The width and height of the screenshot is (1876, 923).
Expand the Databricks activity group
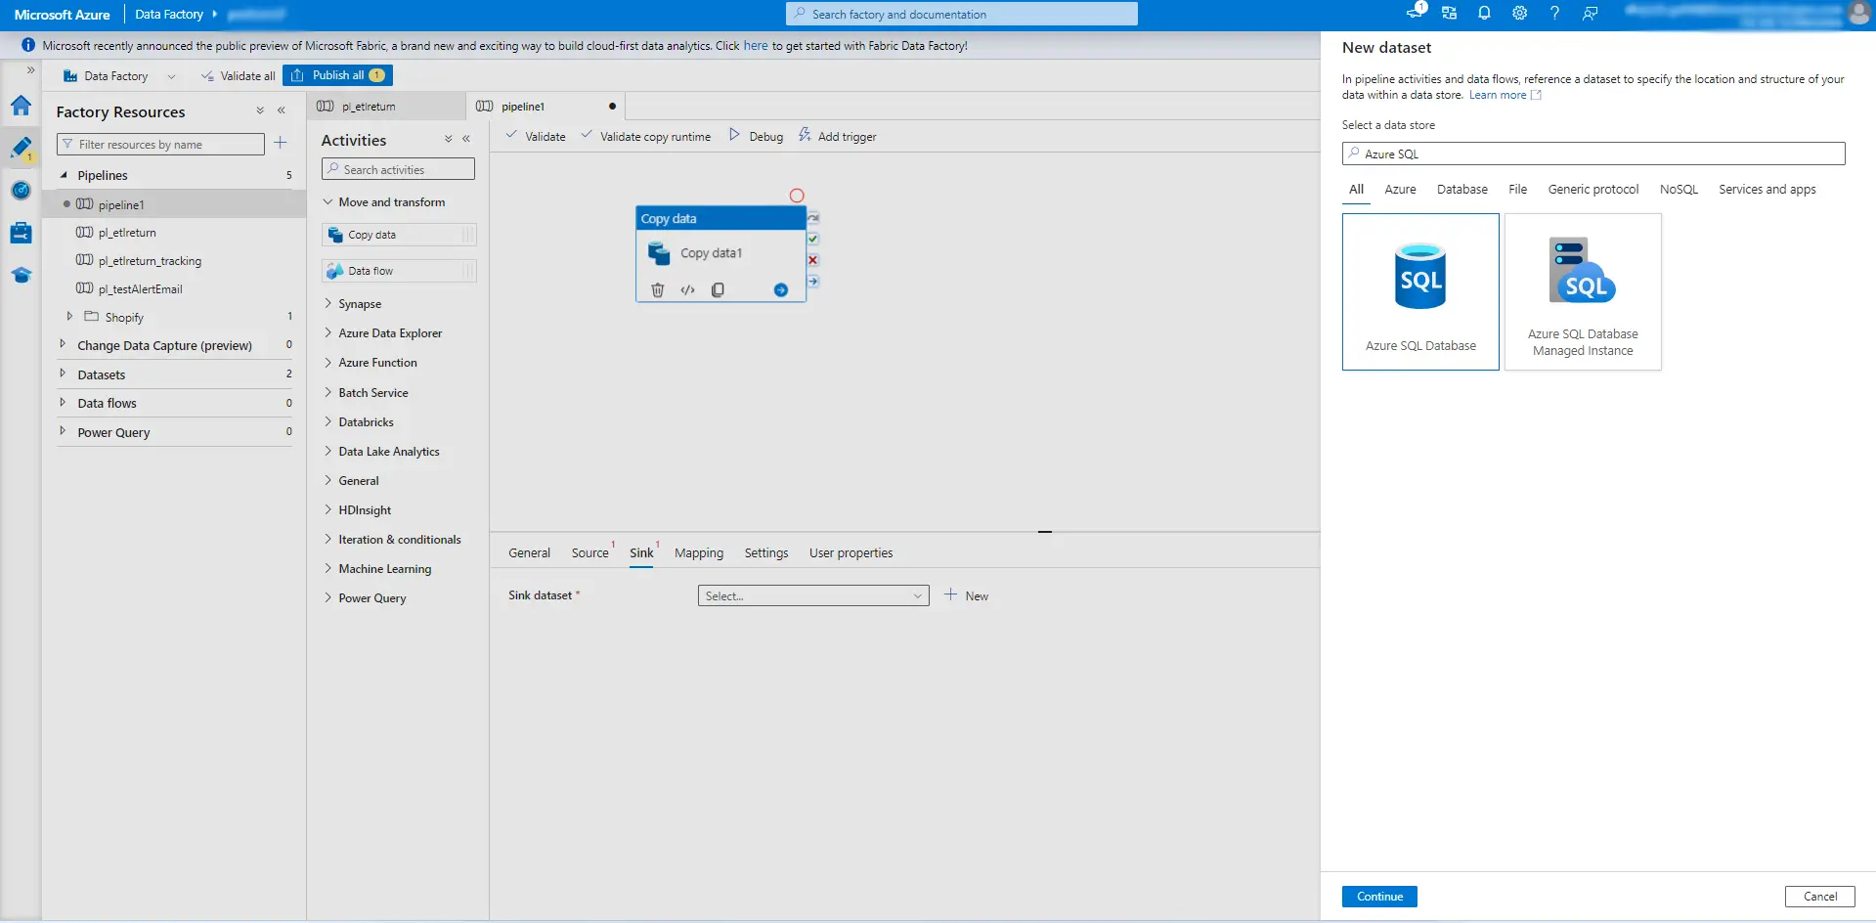pyautogui.click(x=328, y=422)
